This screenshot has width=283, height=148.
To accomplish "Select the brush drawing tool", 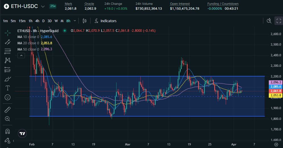I will tap(8, 79).
